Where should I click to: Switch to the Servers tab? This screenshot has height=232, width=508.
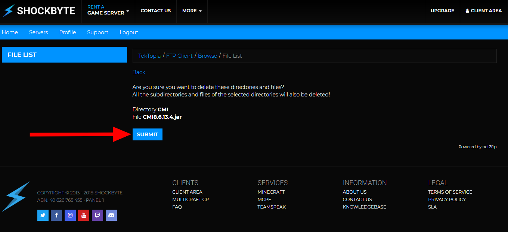click(x=38, y=32)
